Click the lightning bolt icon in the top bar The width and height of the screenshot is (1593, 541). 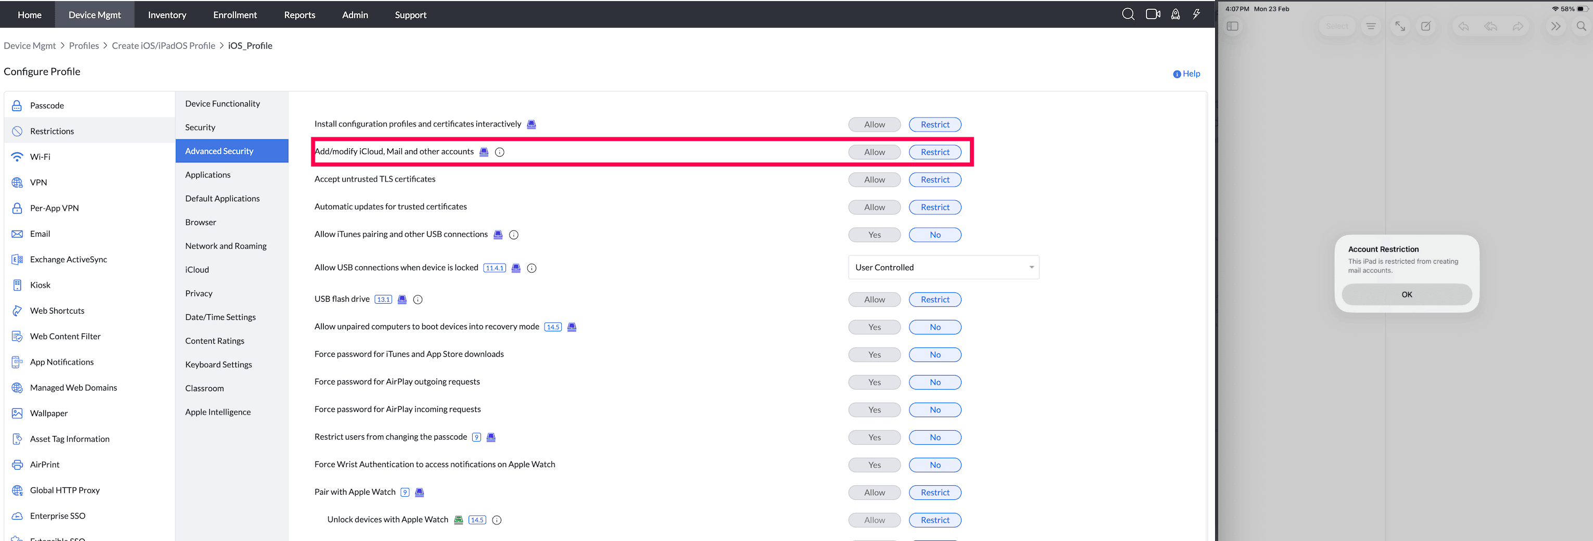click(x=1195, y=14)
